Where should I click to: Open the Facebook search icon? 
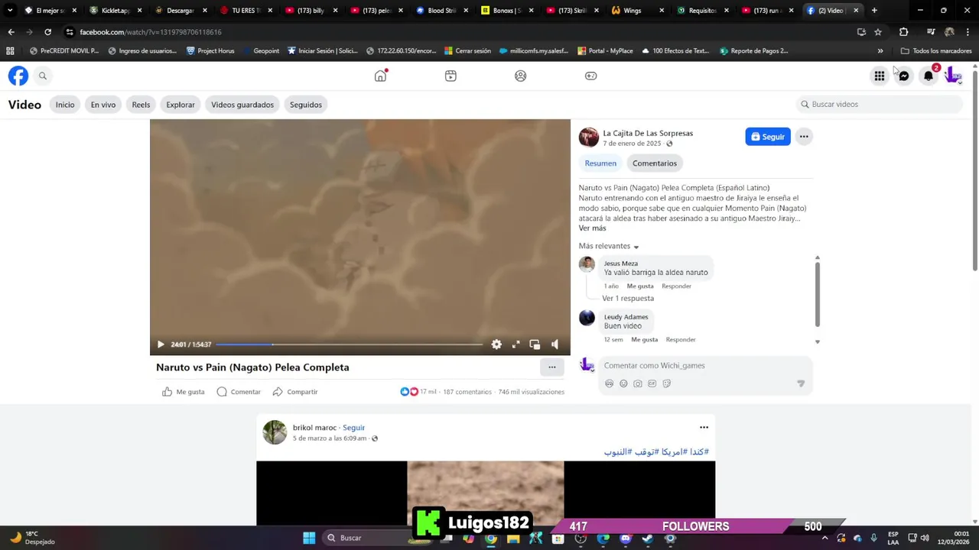[x=43, y=76]
